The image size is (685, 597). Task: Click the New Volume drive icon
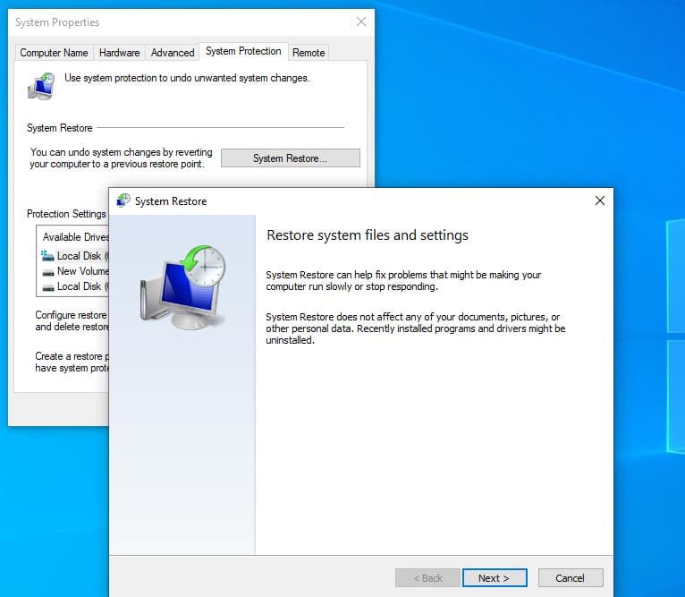pyautogui.click(x=47, y=271)
